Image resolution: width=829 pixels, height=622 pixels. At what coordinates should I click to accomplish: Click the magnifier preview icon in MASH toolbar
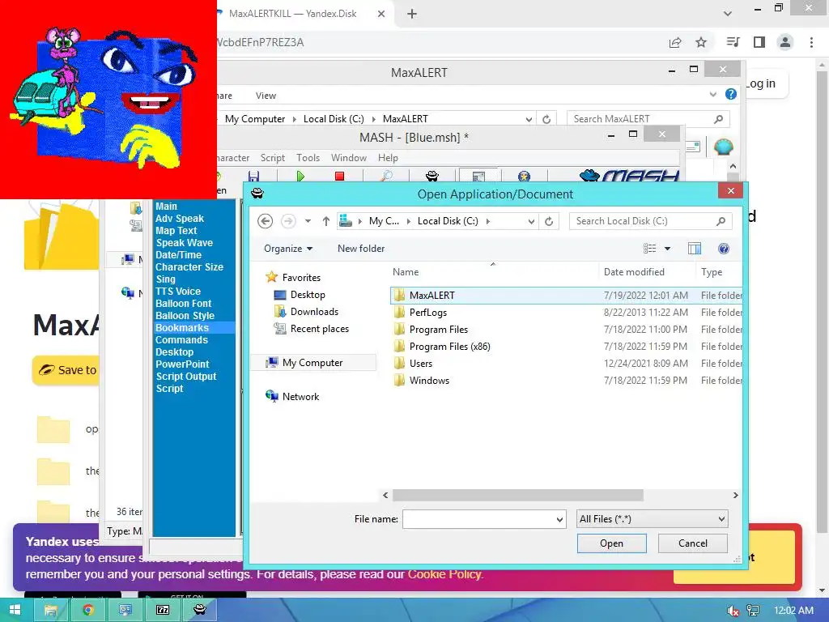pos(386,176)
